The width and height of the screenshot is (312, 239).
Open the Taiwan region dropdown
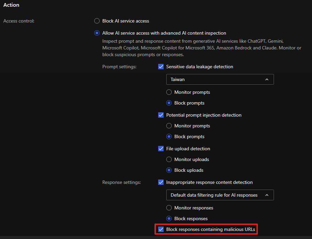click(219, 79)
